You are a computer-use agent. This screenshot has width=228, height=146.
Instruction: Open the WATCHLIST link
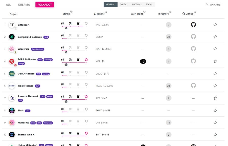coord(213,5)
